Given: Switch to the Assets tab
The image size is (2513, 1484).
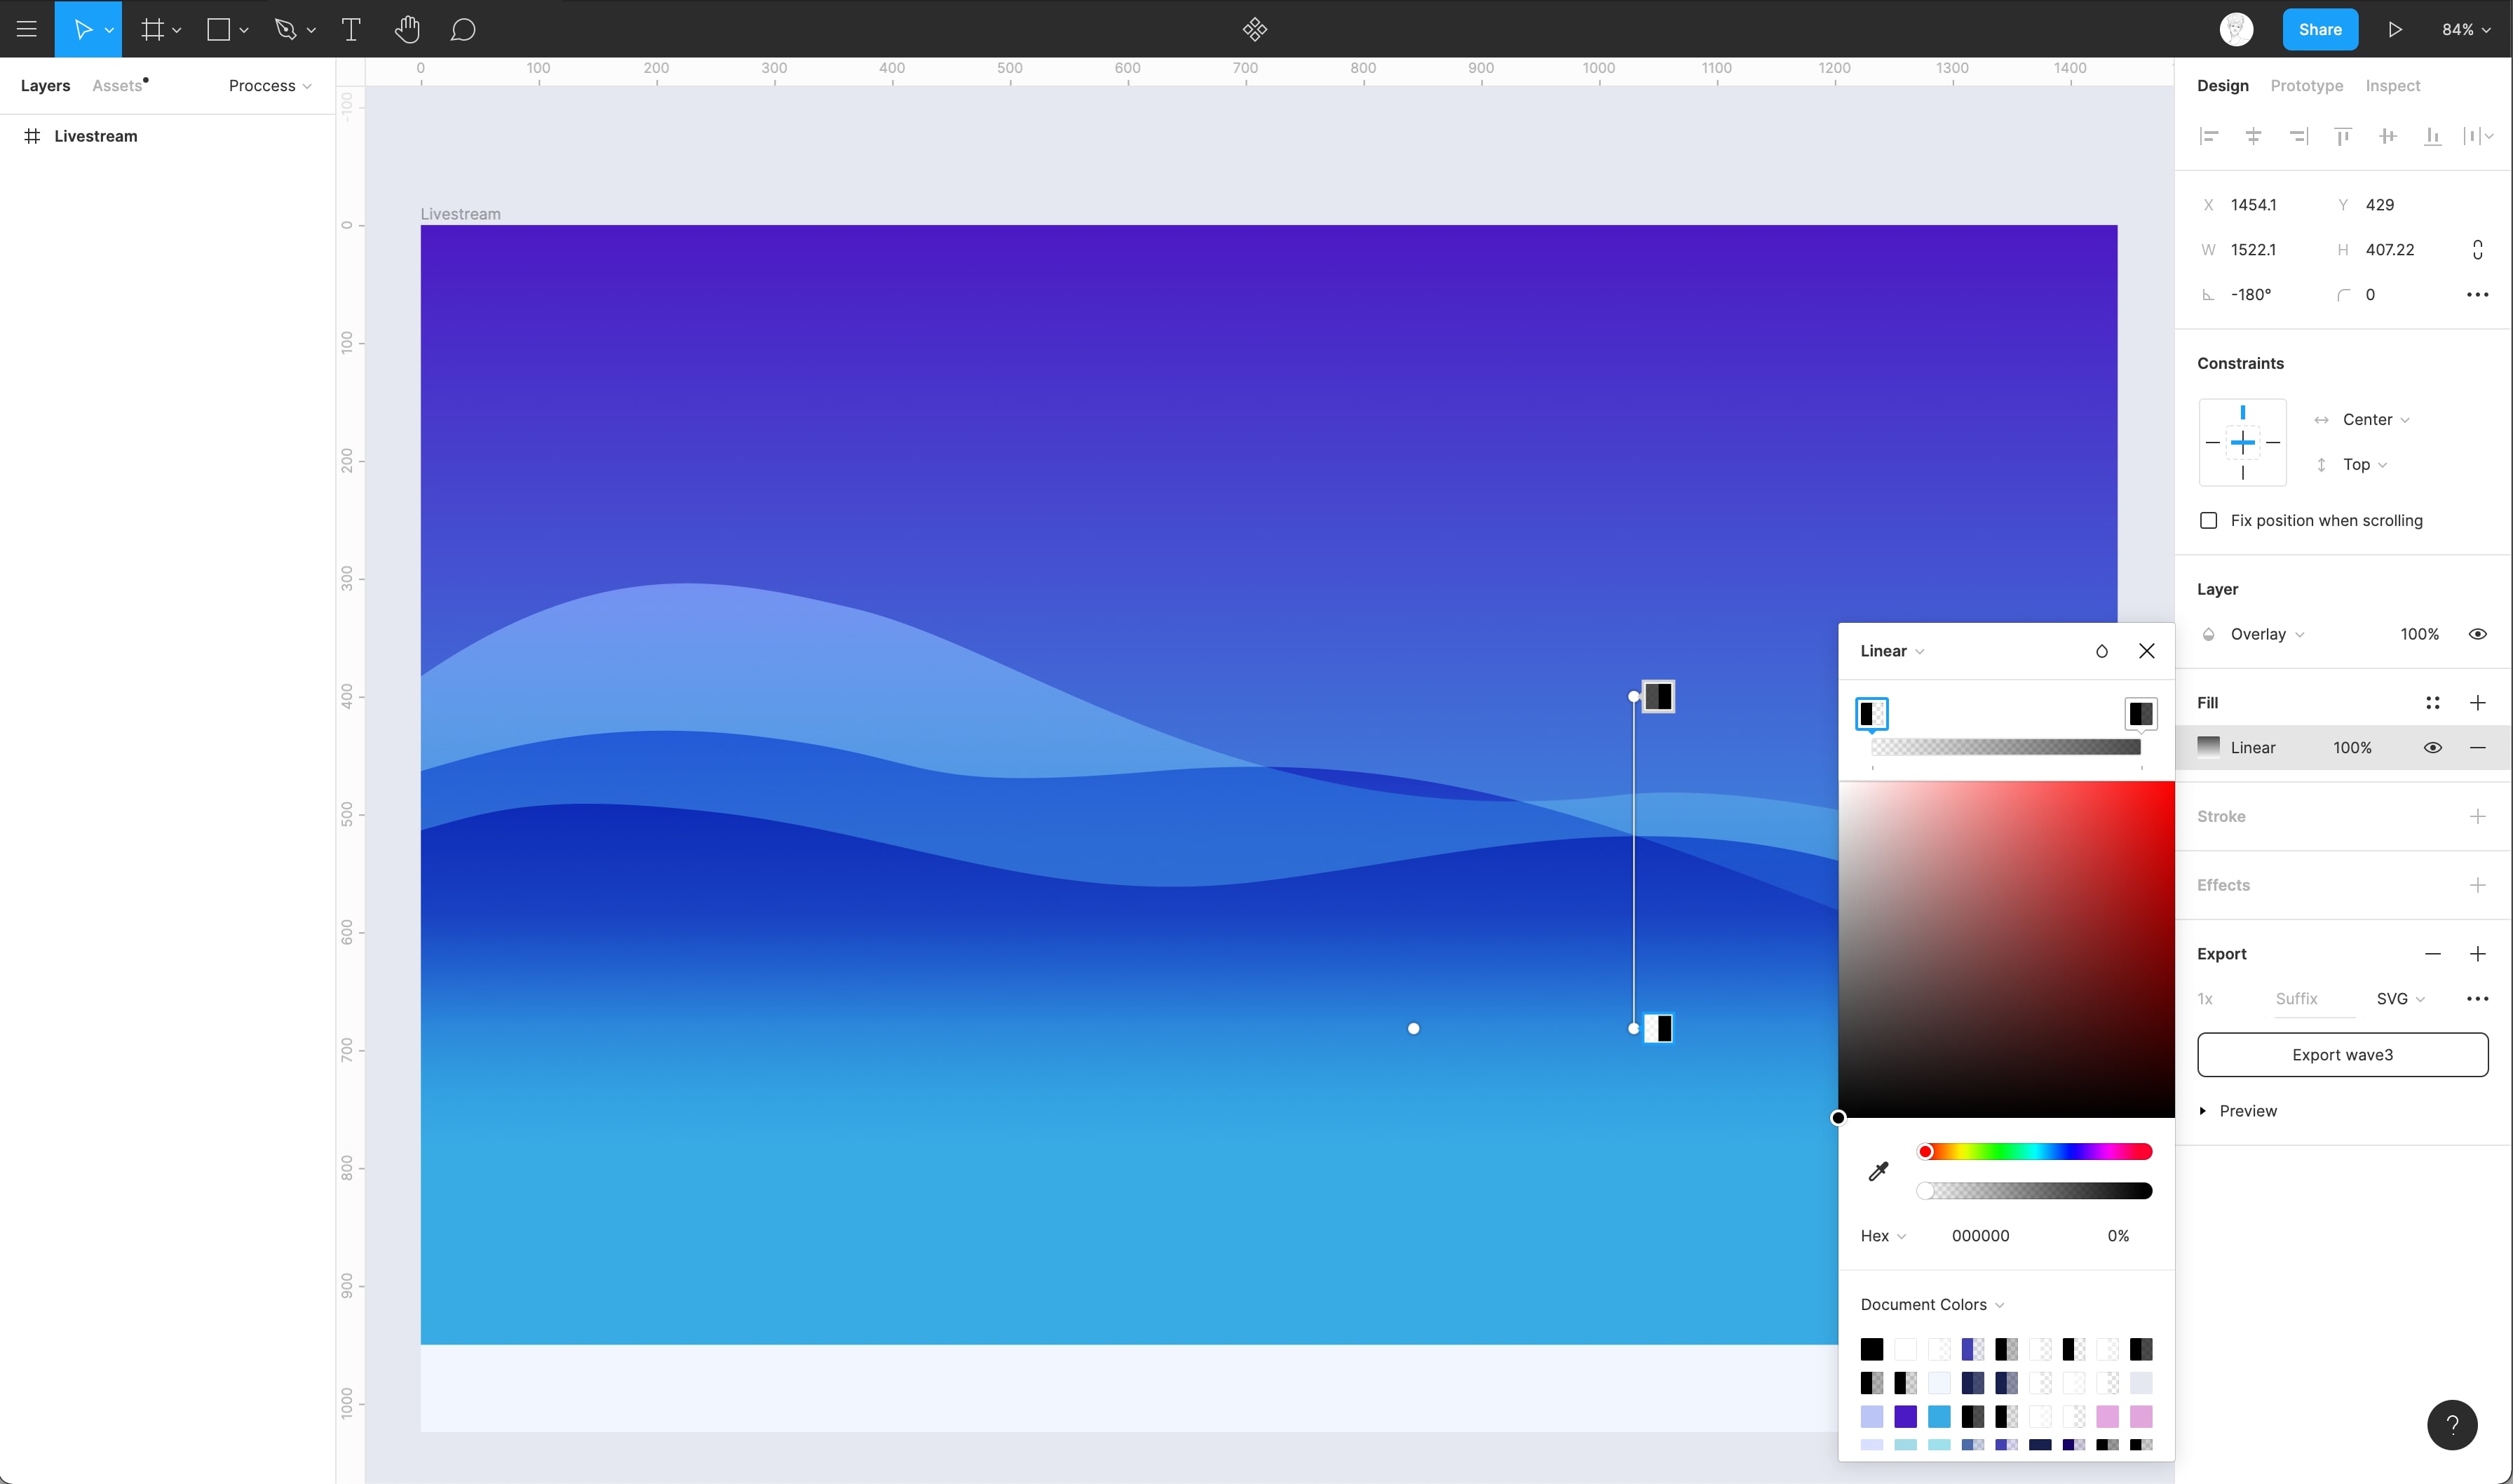Looking at the screenshot, I should coord(118,86).
